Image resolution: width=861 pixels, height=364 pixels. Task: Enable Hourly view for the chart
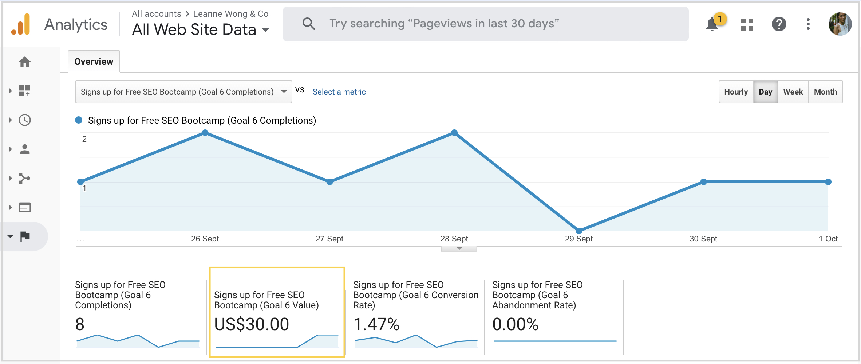[736, 92]
